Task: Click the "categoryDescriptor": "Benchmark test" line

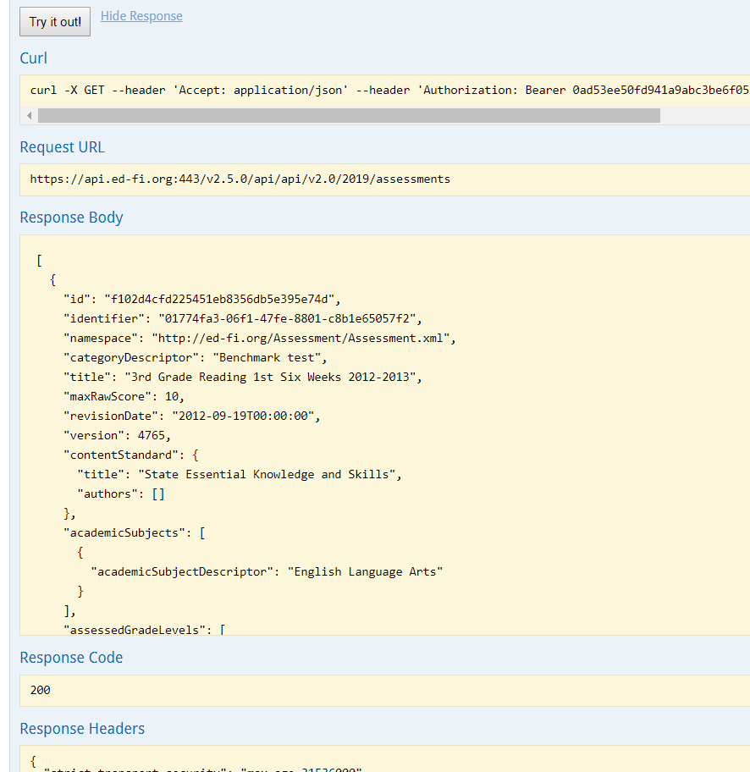Action: (x=196, y=357)
